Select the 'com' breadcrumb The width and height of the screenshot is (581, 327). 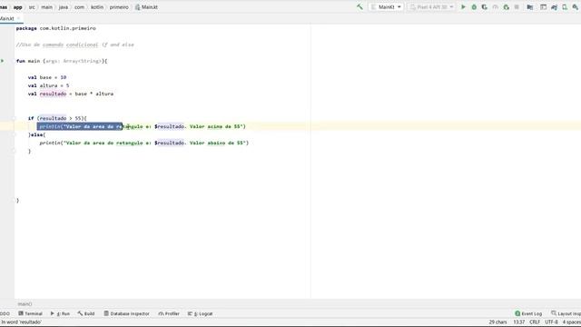point(79,7)
